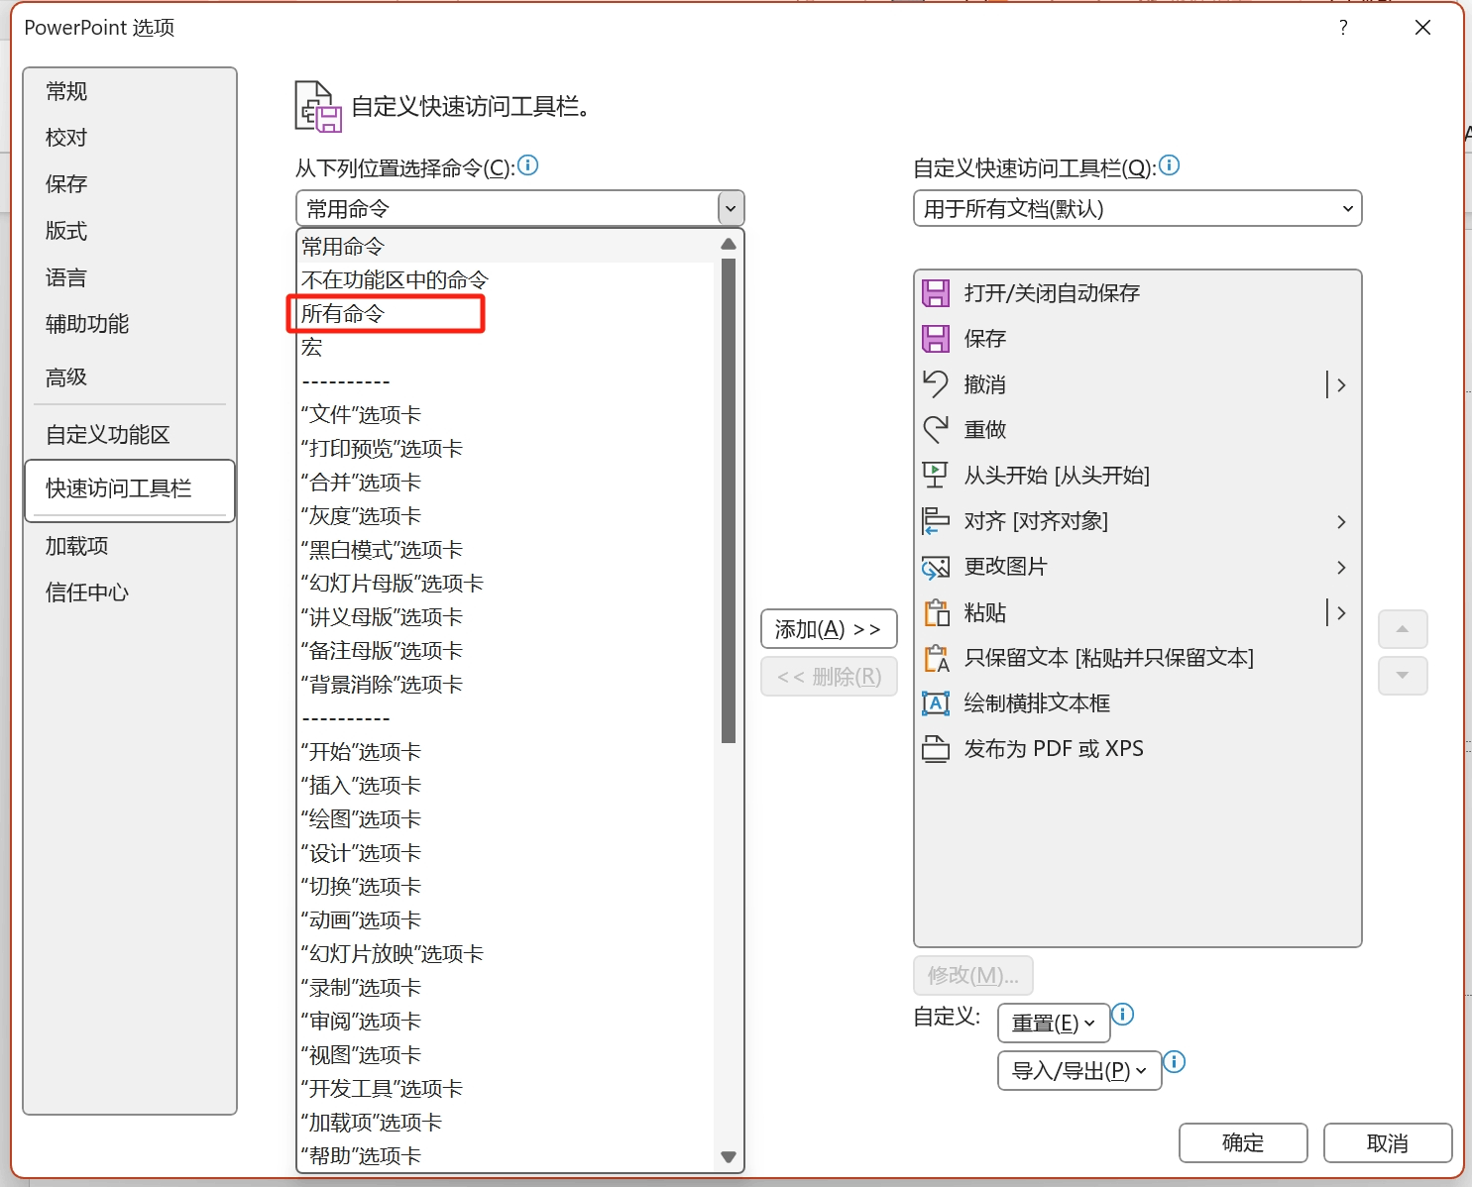The width and height of the screenshot is (1472, 1187).
Task: Choose “幻灯片母版”选项卡 from the list
Action: (506, 584)
